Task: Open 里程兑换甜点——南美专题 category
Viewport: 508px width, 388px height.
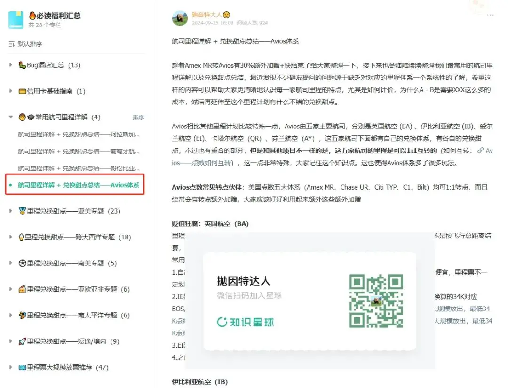Action: point(71,263)
